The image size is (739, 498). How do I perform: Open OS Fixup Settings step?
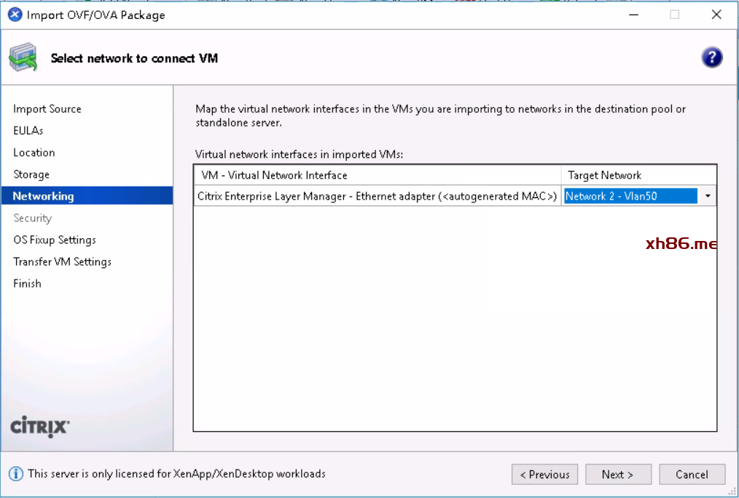[x=55, y=240]
